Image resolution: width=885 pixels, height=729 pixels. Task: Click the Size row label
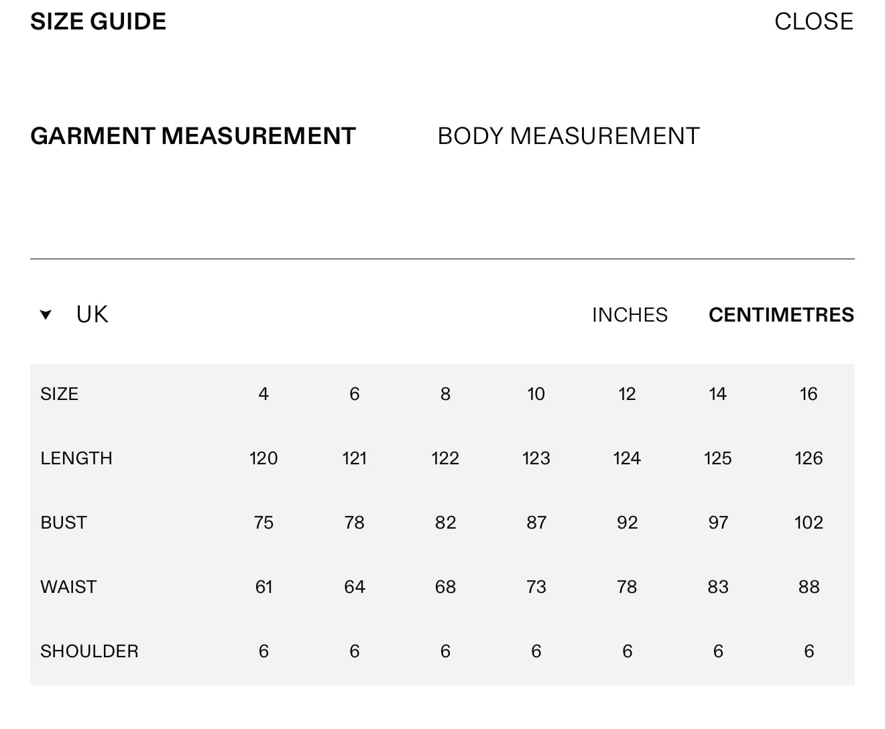click(x=59, y=394)
